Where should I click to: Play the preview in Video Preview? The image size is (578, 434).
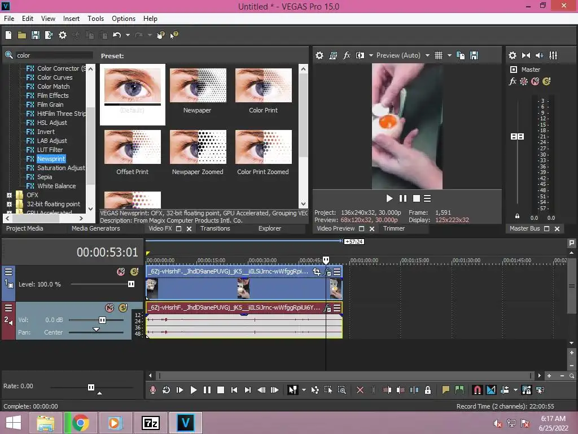click(x=389, y=198)
